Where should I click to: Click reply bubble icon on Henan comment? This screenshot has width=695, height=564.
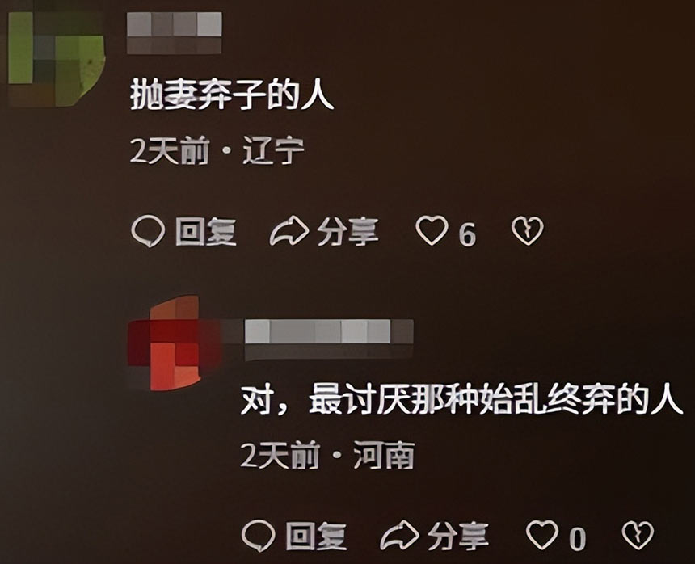click(x=259, y=535)
